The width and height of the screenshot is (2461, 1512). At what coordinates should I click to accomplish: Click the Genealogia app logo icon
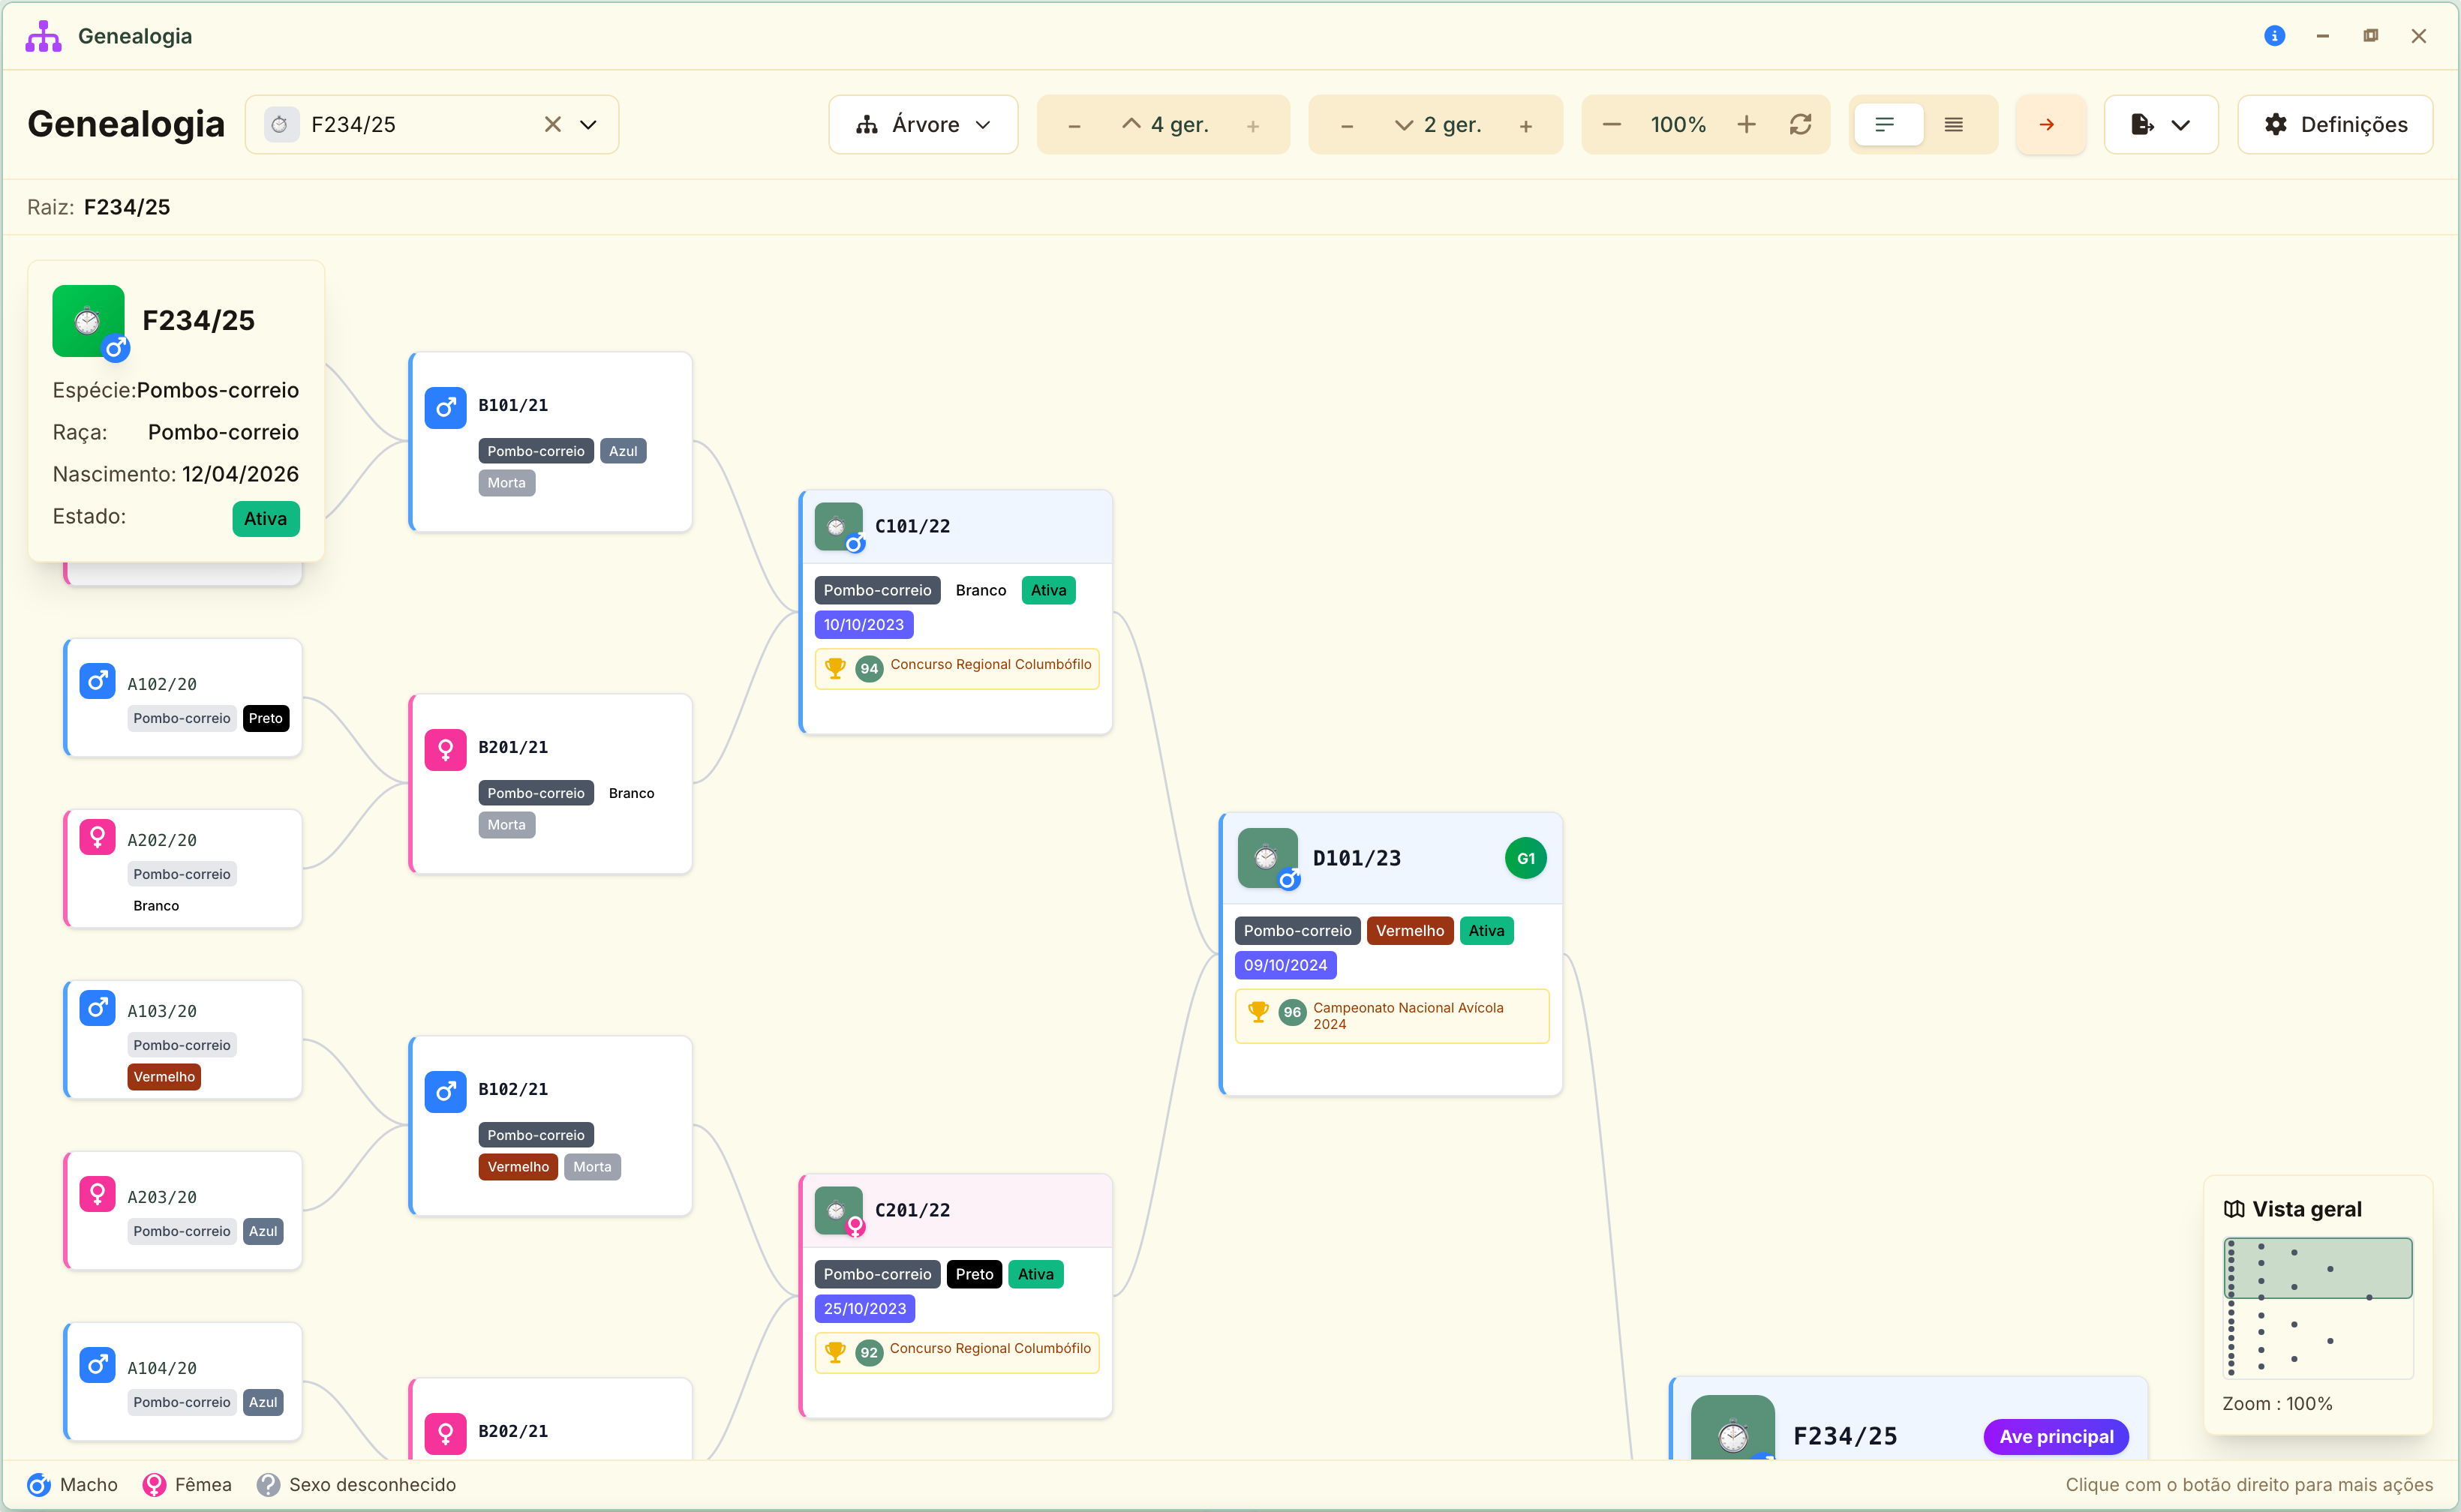point(43,36)
